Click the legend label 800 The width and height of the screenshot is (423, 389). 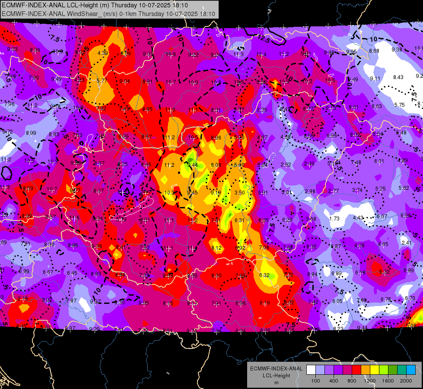click(352, 381)
